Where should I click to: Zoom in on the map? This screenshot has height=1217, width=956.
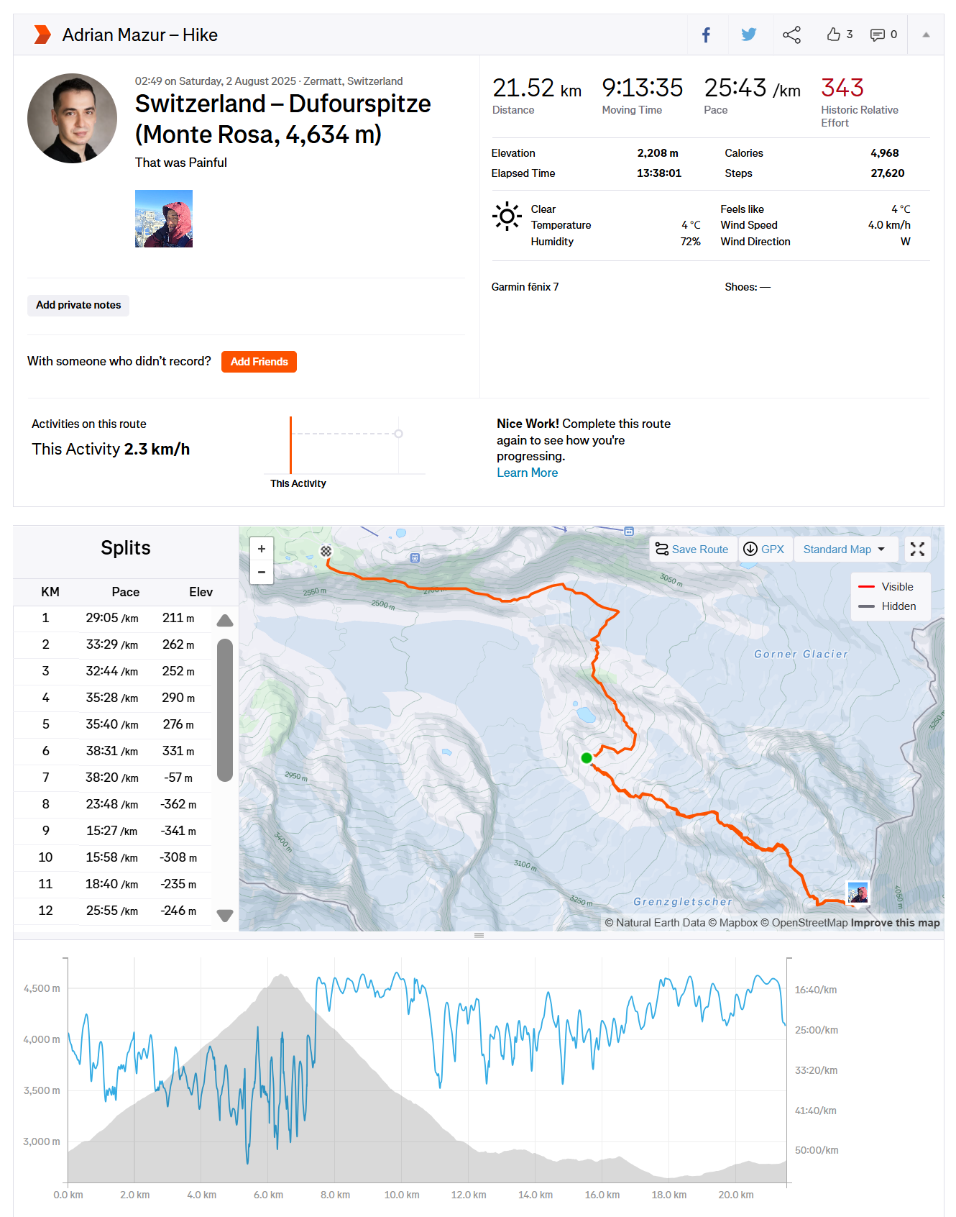point(262,549)
